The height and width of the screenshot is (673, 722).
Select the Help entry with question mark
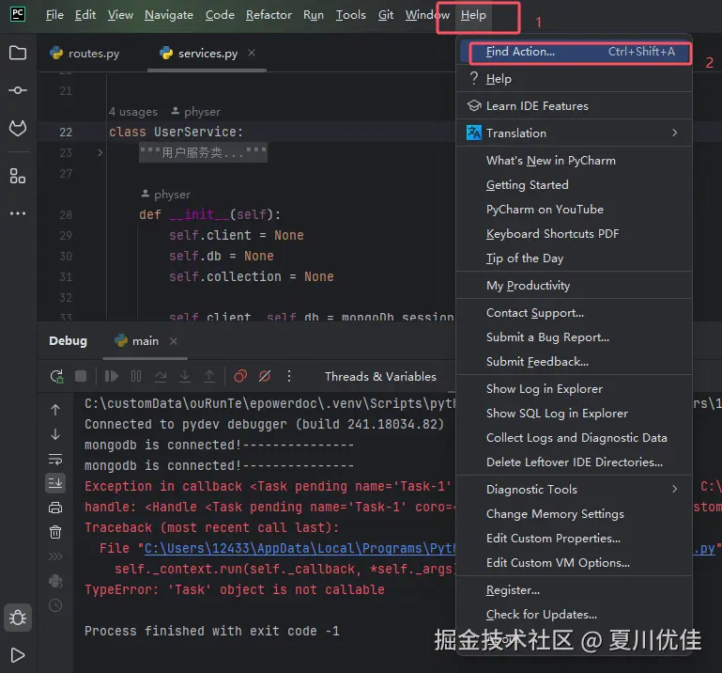[x=575, y=79]
